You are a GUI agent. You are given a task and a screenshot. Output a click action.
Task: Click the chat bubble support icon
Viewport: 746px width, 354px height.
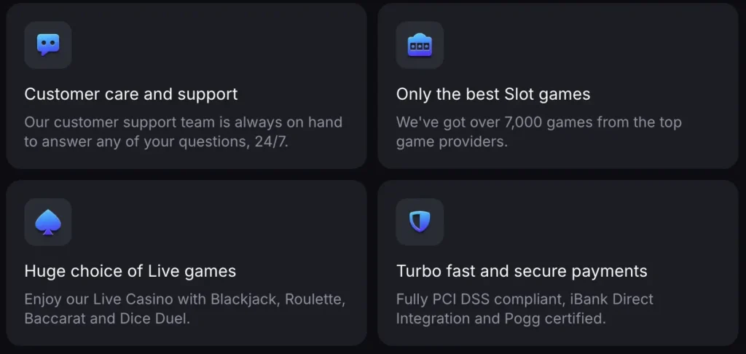48,45
